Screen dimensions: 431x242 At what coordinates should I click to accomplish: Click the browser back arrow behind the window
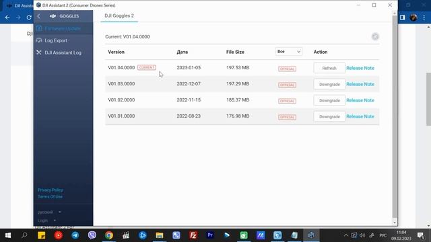7,17
